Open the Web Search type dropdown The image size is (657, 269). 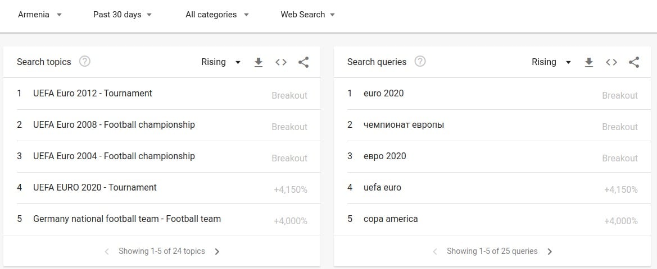pyautogui.click(x=307, y=15)
